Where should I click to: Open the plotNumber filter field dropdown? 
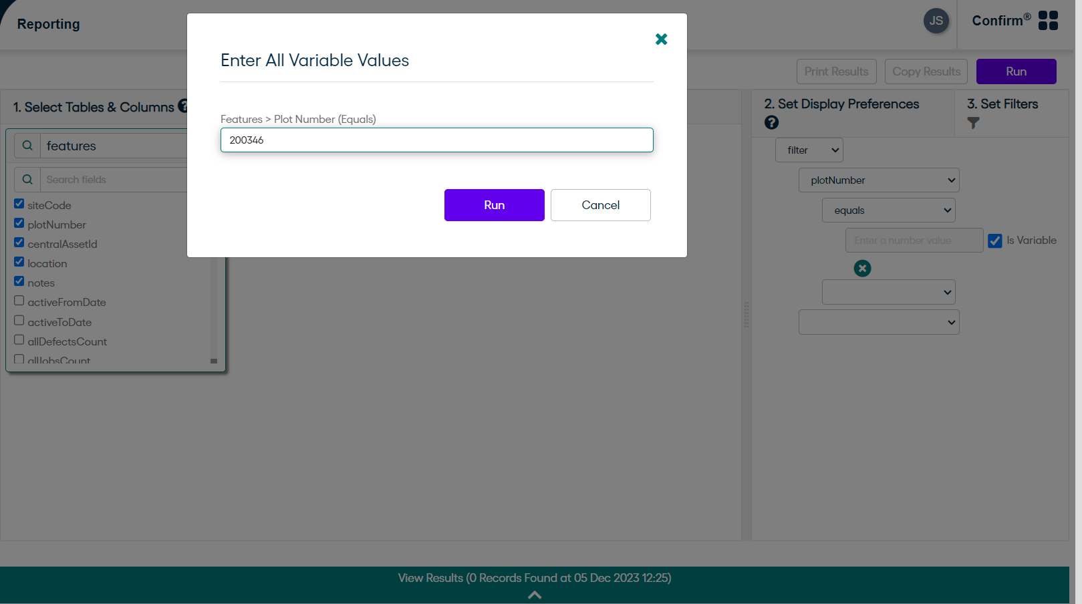(878, 180)
